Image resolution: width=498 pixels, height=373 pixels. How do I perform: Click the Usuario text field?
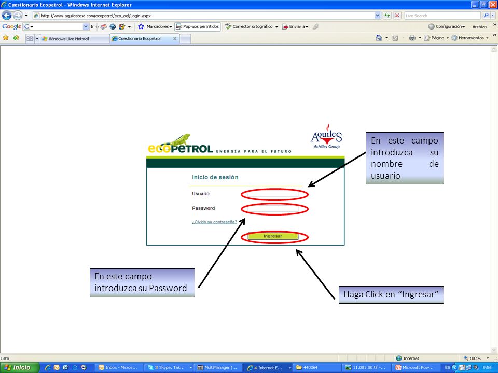(273, 194)
